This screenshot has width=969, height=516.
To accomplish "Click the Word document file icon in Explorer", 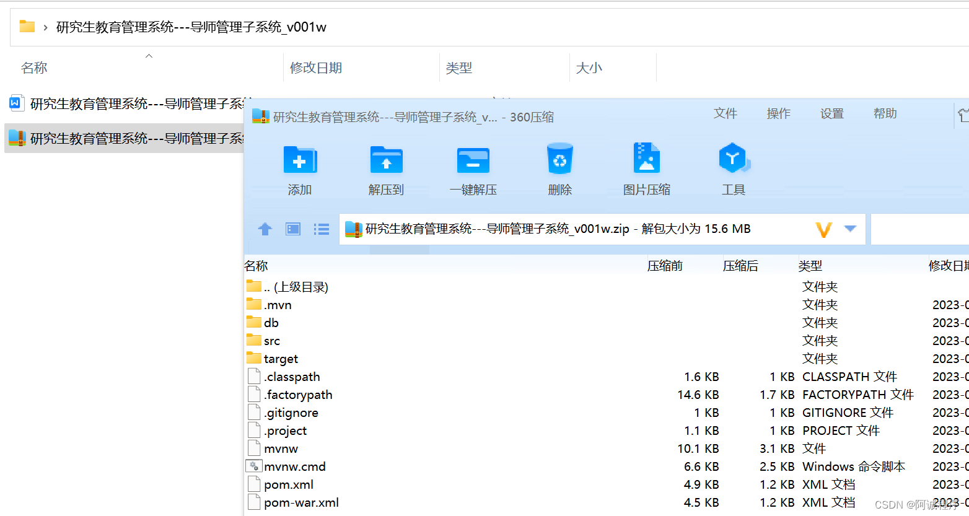I will (x=16, y=103).
